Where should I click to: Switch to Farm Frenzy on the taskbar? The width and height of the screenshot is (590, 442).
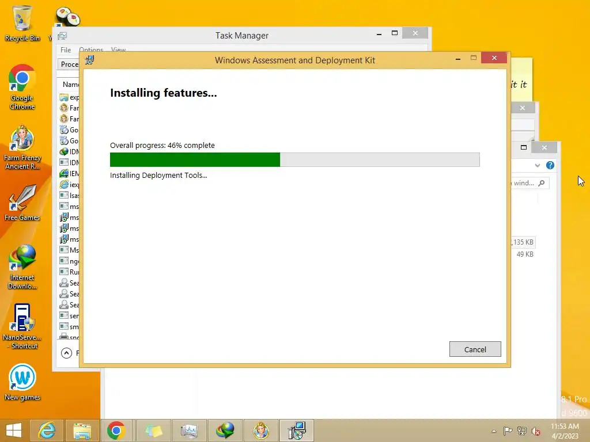tap(261, 430)
